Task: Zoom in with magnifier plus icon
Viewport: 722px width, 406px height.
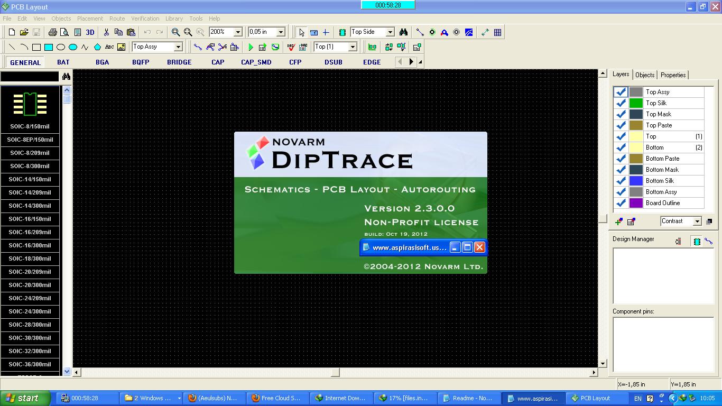Action: (175, 32)
